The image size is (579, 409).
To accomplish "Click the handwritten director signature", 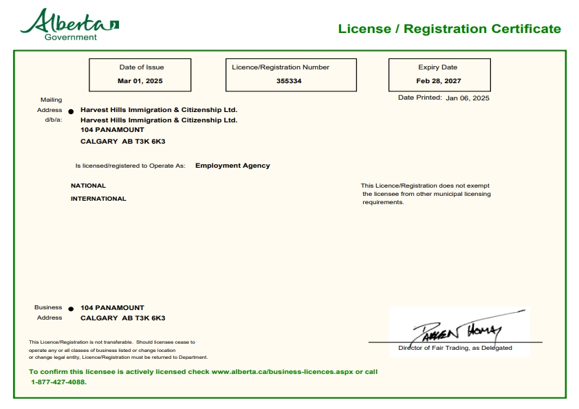I will (467, 328).
